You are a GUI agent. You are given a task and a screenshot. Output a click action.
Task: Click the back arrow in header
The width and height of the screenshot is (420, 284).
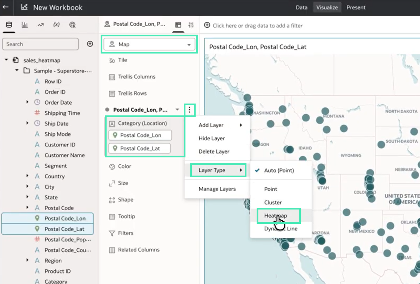[x=5, y=7]
